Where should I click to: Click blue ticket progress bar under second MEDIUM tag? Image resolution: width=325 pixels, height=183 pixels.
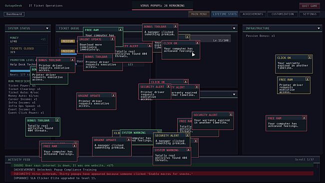click(68, 54)
